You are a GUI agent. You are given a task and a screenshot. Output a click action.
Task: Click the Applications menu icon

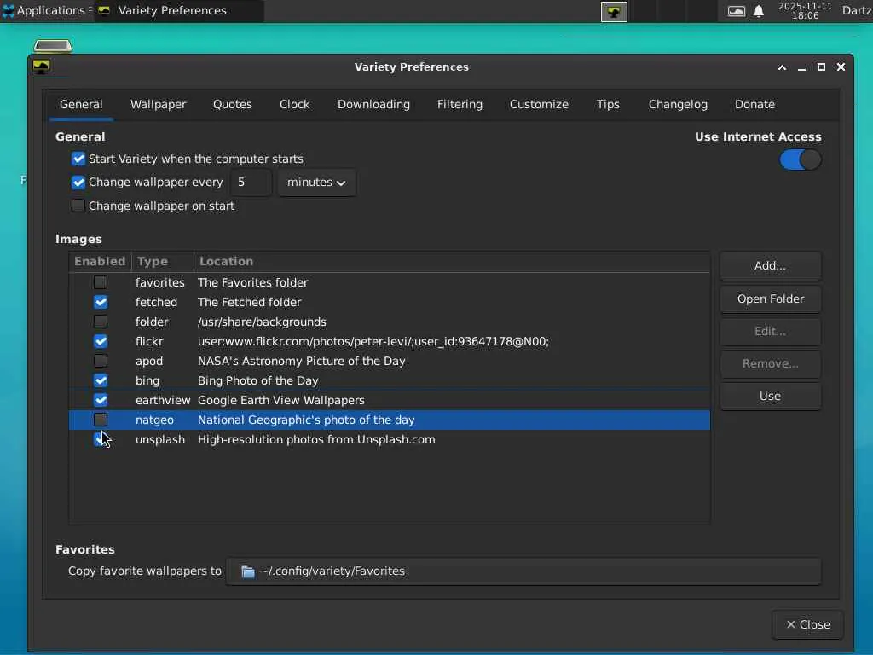pyautogui.click(x=9, y=11)
